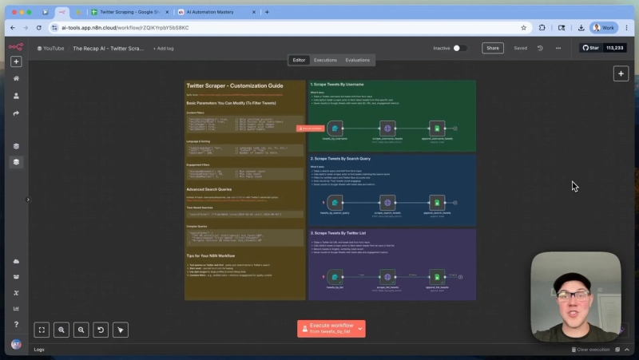Click the plus connector after append_list_tweets

pyautogui.click(x=461, y=277)
